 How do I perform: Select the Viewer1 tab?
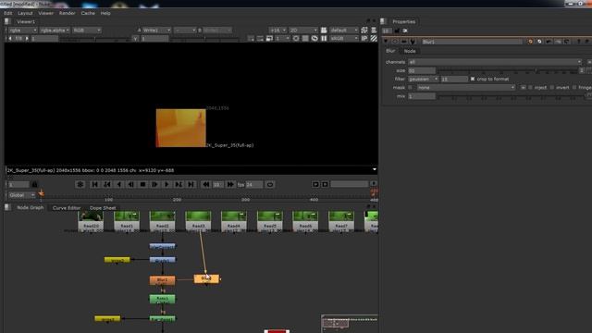pos(26,21)
